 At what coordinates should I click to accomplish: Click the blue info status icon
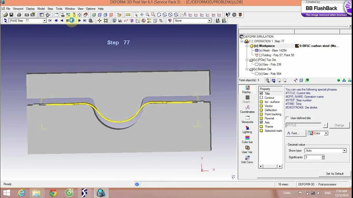point(137,184)
